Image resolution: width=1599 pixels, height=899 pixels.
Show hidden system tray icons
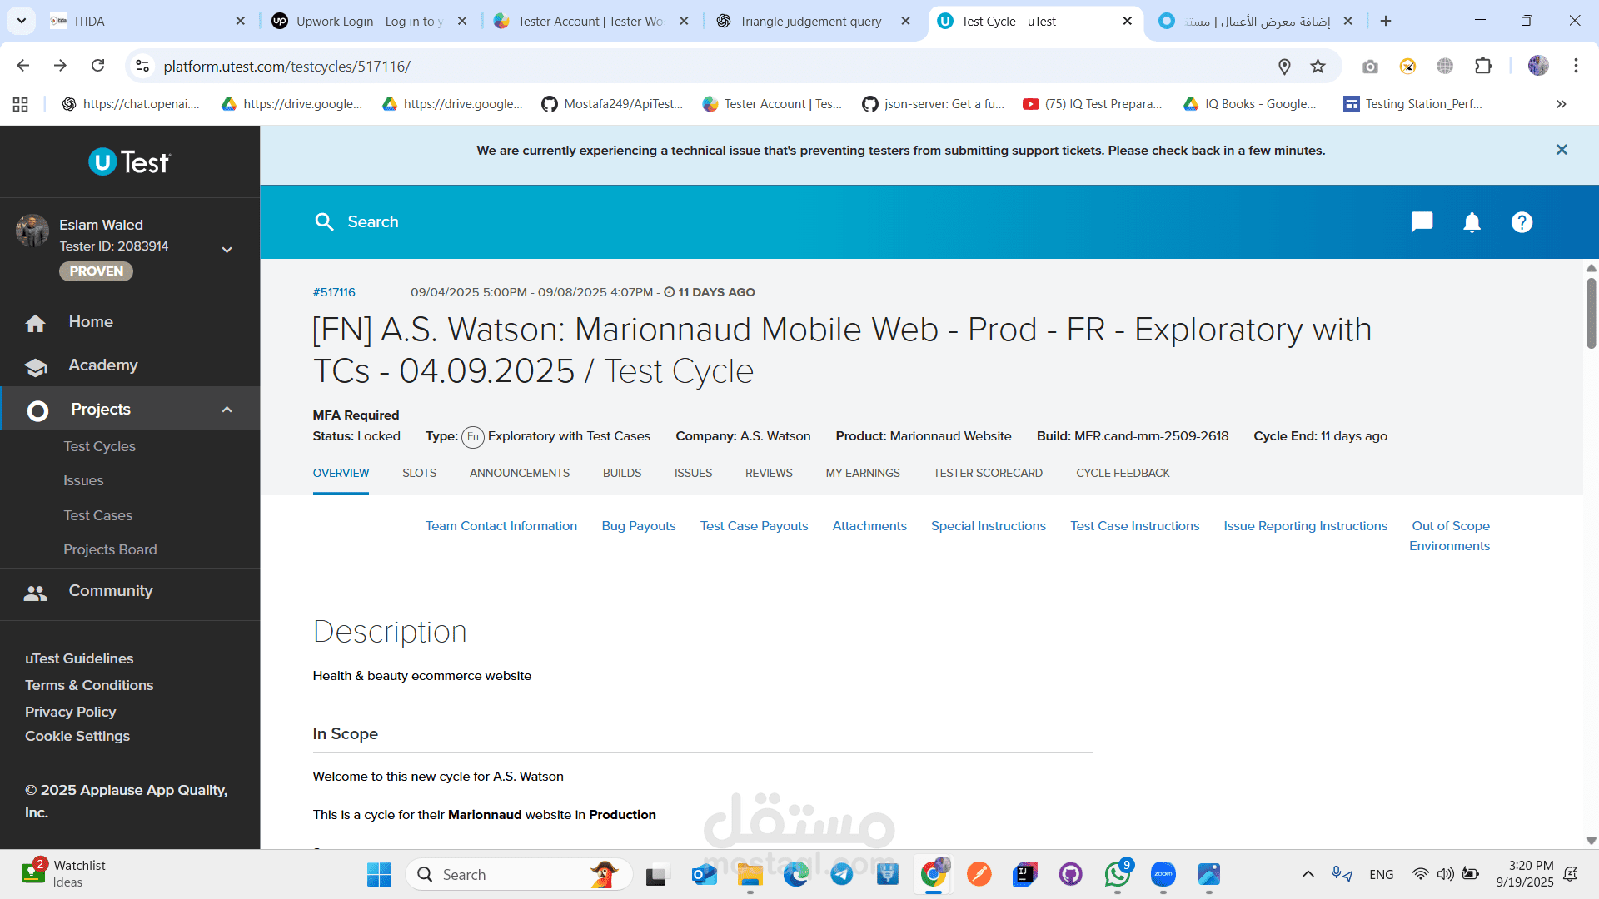[x=1308, y=874]
